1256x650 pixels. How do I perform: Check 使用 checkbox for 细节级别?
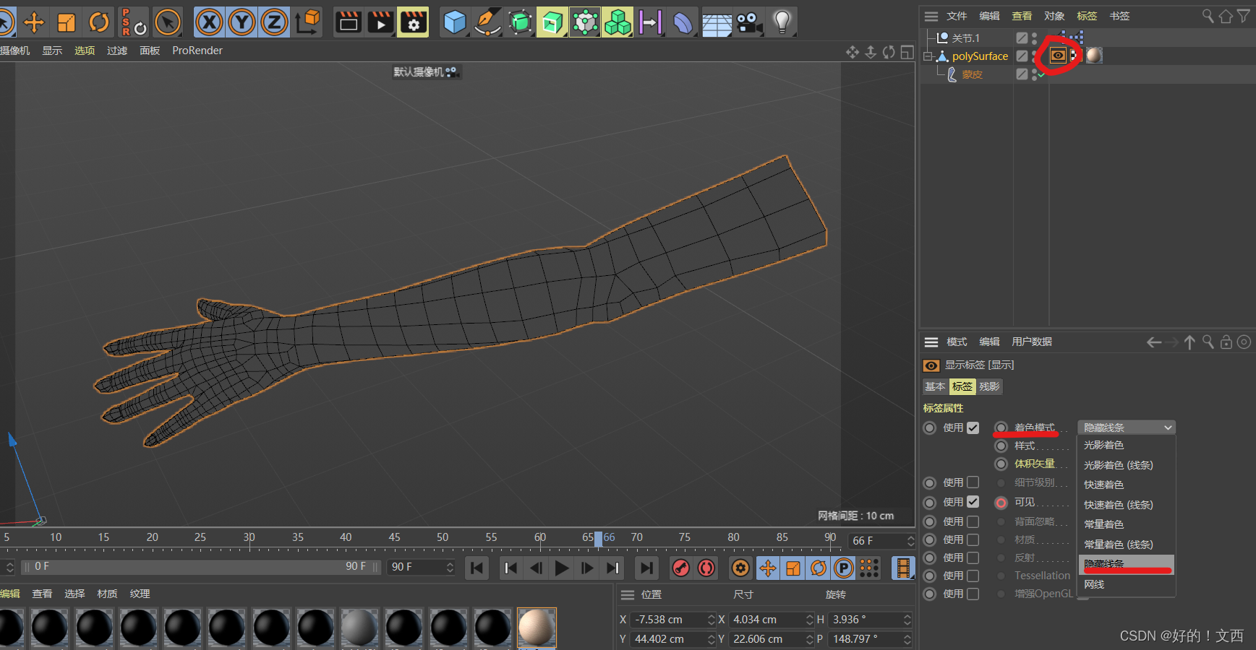pyautogui.click(x=973, y=482)
